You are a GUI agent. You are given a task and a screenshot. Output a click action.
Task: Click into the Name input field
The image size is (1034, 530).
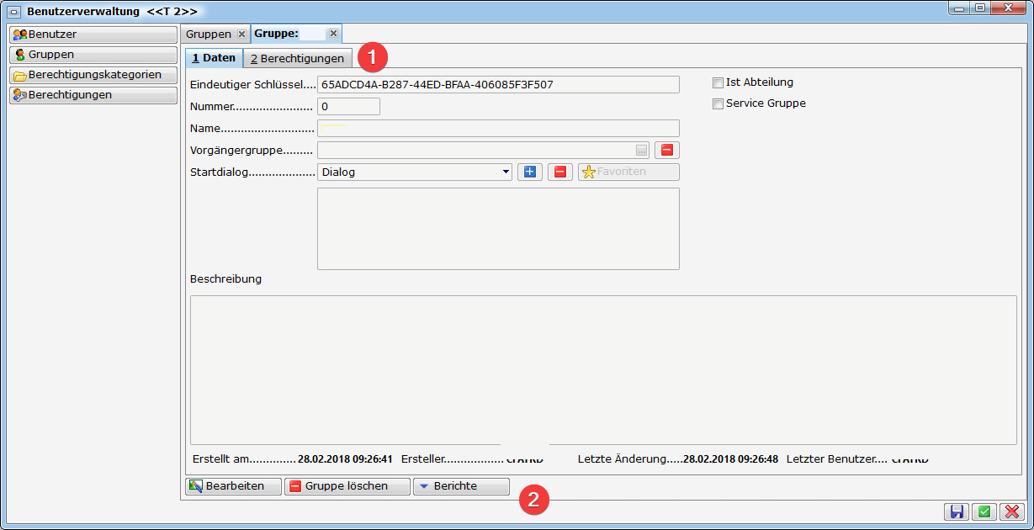pos(498,128)
